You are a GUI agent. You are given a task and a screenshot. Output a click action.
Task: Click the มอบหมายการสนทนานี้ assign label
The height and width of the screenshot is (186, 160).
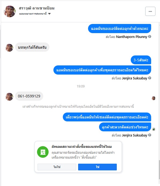point(33,14)
